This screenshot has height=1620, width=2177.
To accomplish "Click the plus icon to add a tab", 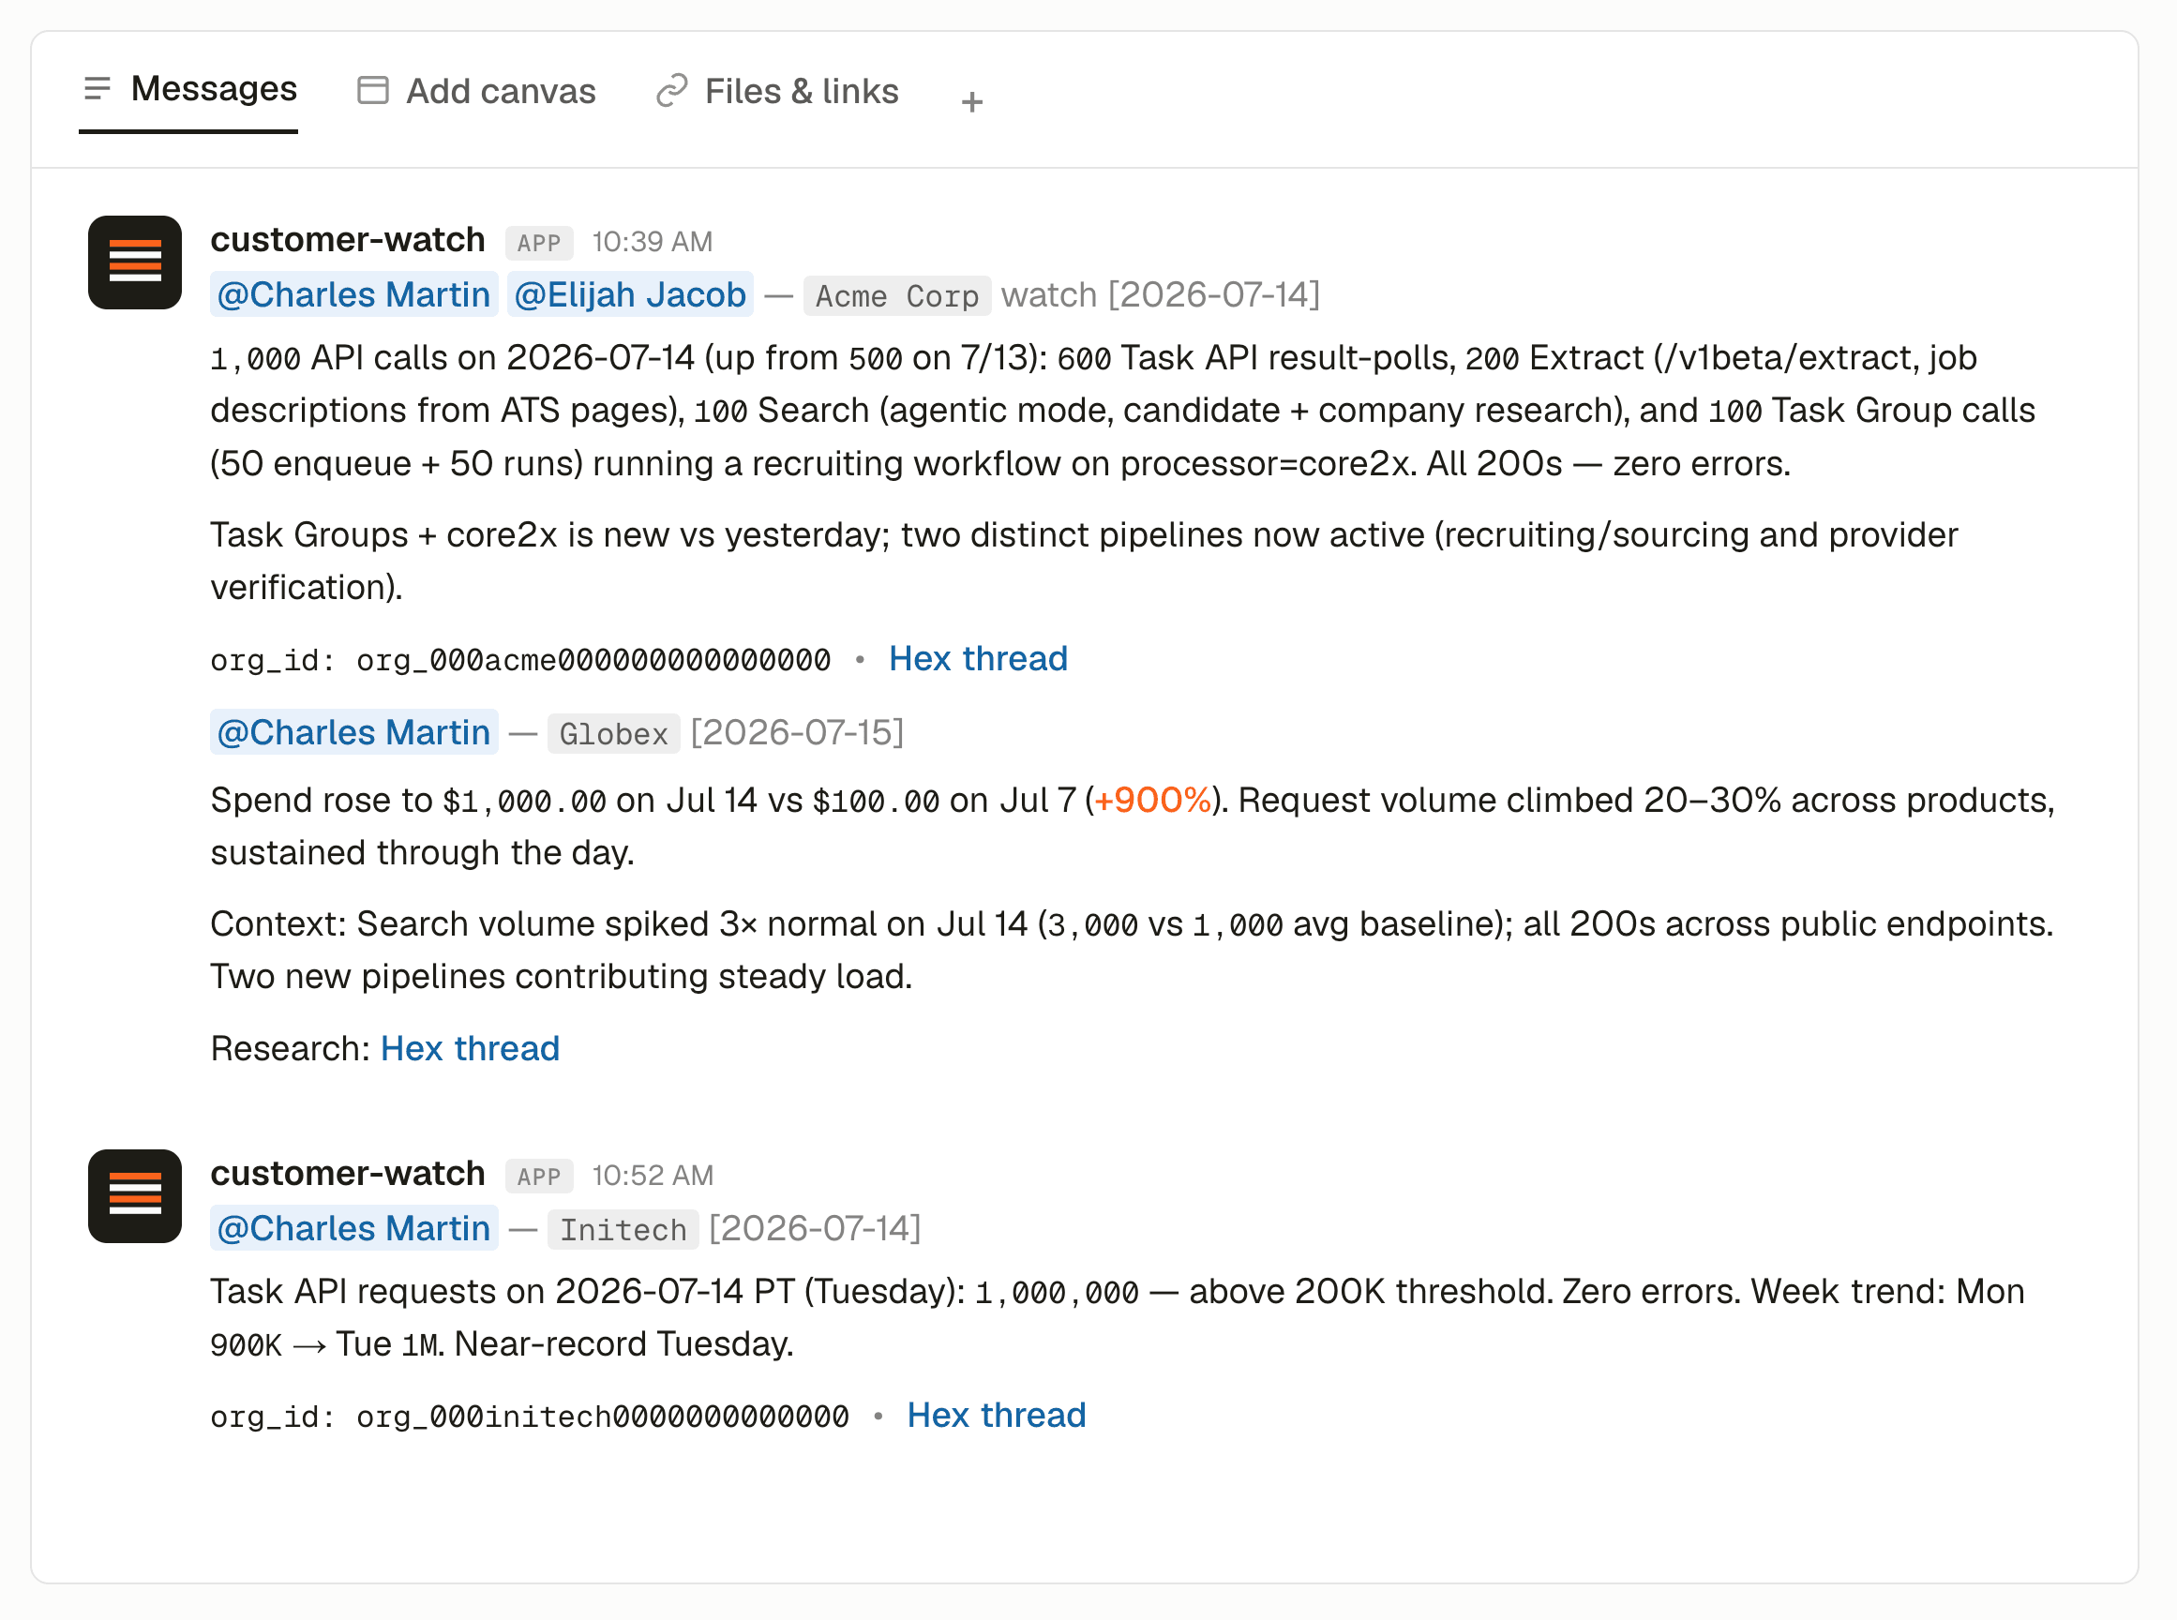I will click(972, 101).
